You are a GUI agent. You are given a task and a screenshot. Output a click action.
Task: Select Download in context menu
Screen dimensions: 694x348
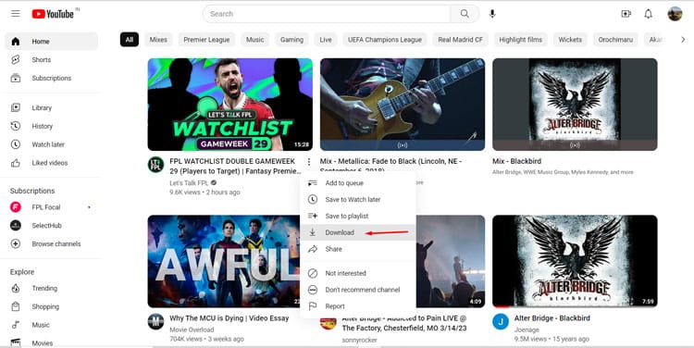pos(357,232)
